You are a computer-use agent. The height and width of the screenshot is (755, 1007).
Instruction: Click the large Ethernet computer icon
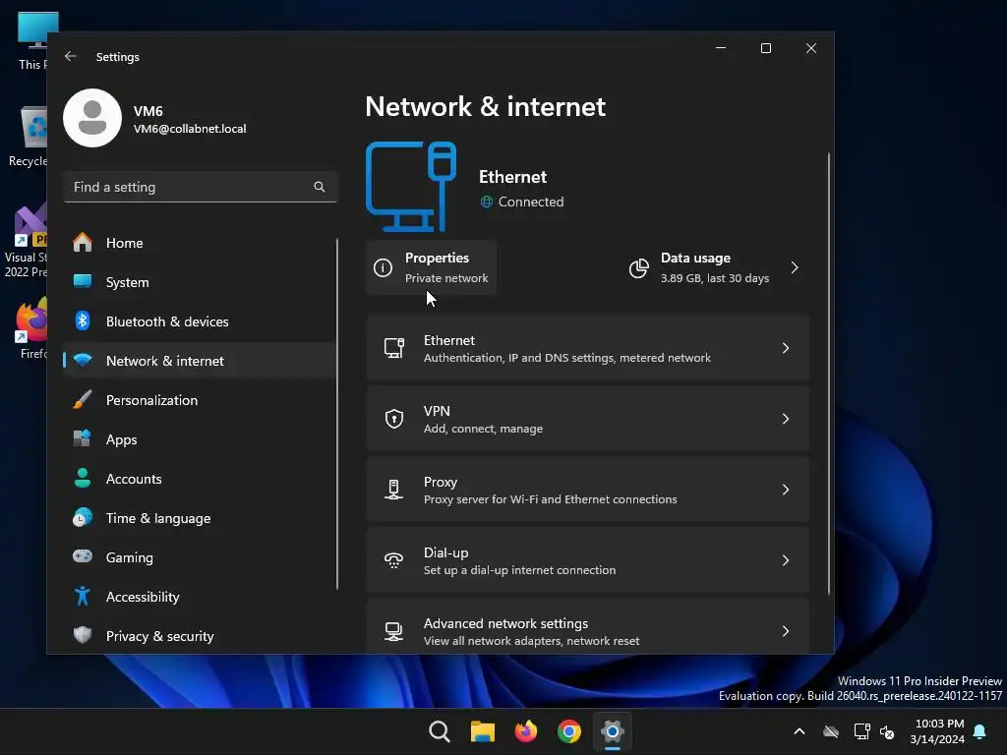point(411,187)
